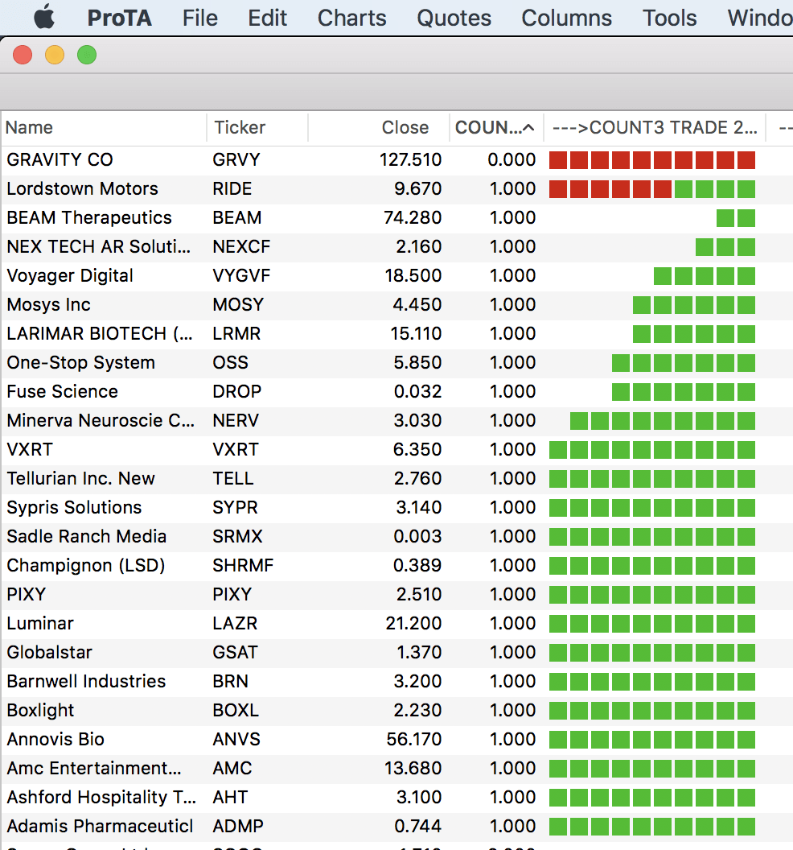Click the NEXCF ticker cell

(241, 246)
